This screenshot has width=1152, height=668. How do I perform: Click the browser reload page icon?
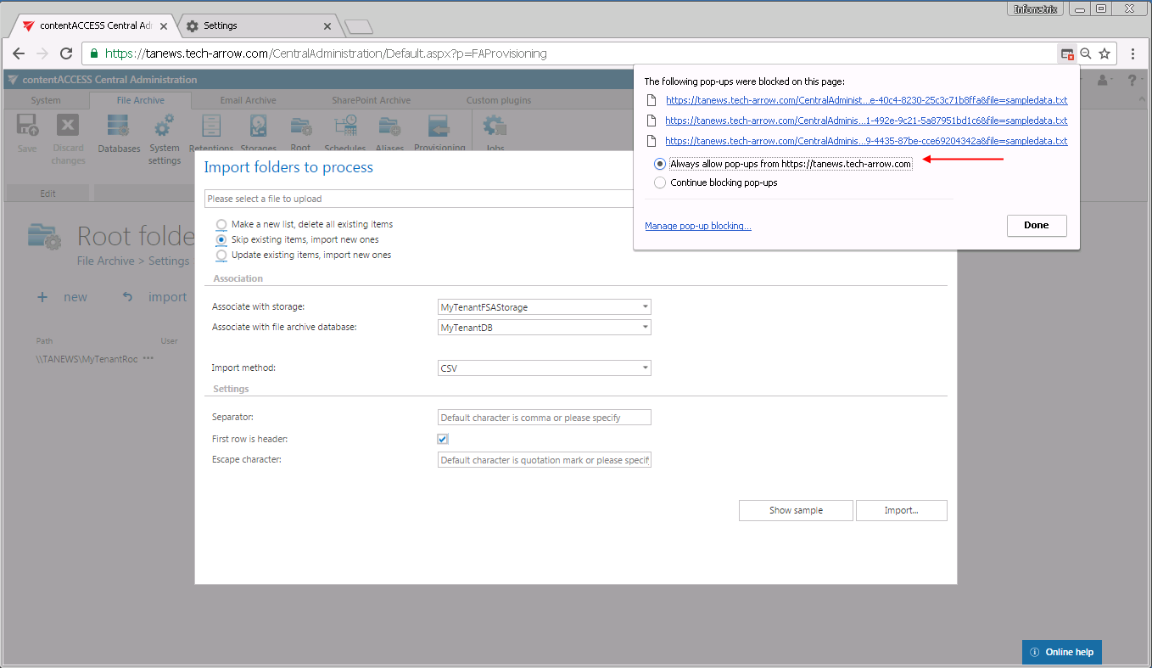[66, 53]
